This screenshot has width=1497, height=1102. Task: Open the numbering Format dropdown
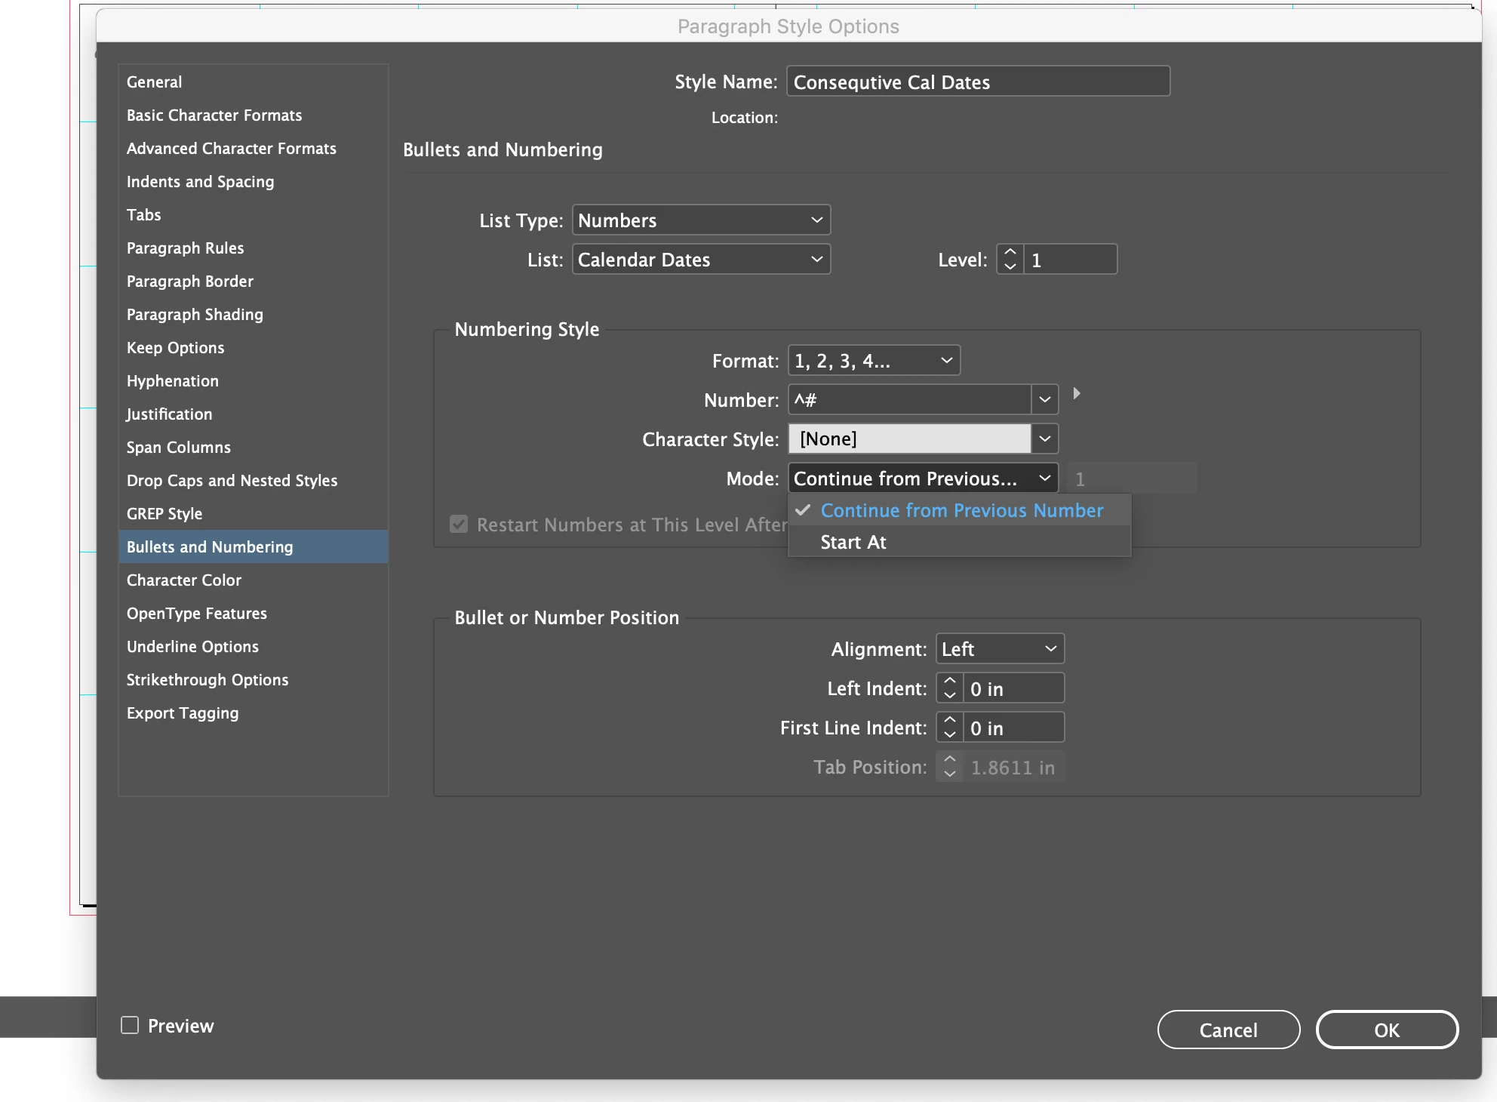tap(873, 360)
